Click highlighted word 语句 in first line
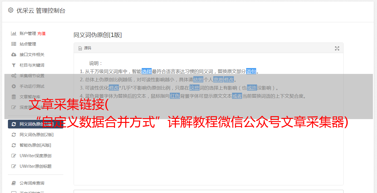Image resolution: width=377 pixels, height=193 pixels. pos(251,71)
